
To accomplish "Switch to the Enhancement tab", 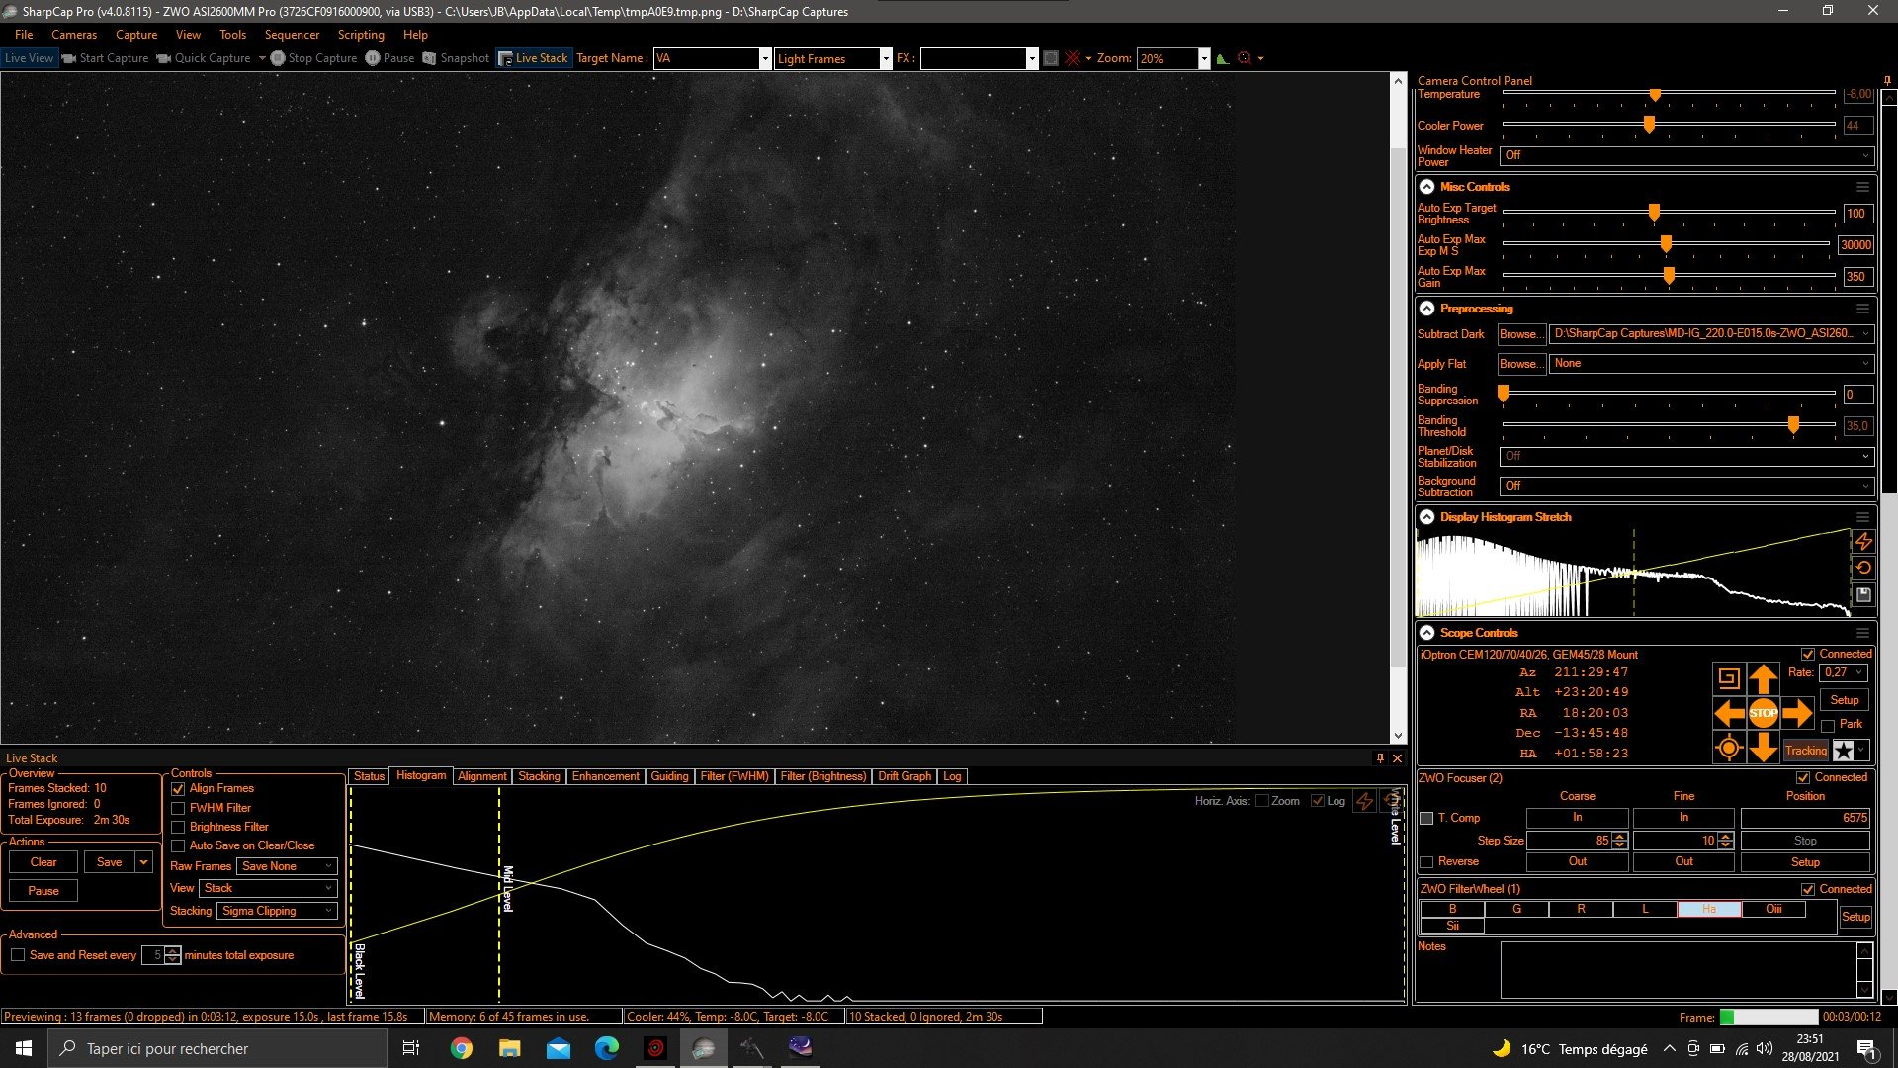I will point(605,776).
